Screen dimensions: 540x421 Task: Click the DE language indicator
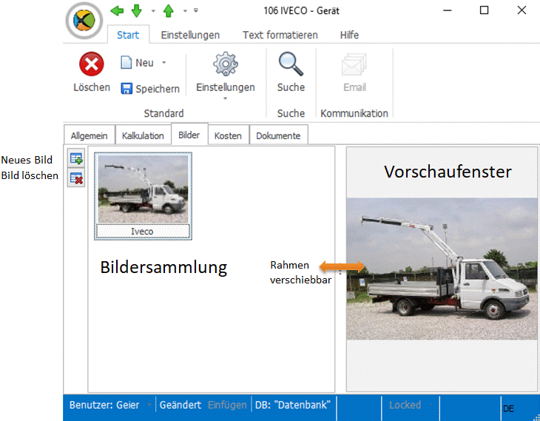(508, 409)
